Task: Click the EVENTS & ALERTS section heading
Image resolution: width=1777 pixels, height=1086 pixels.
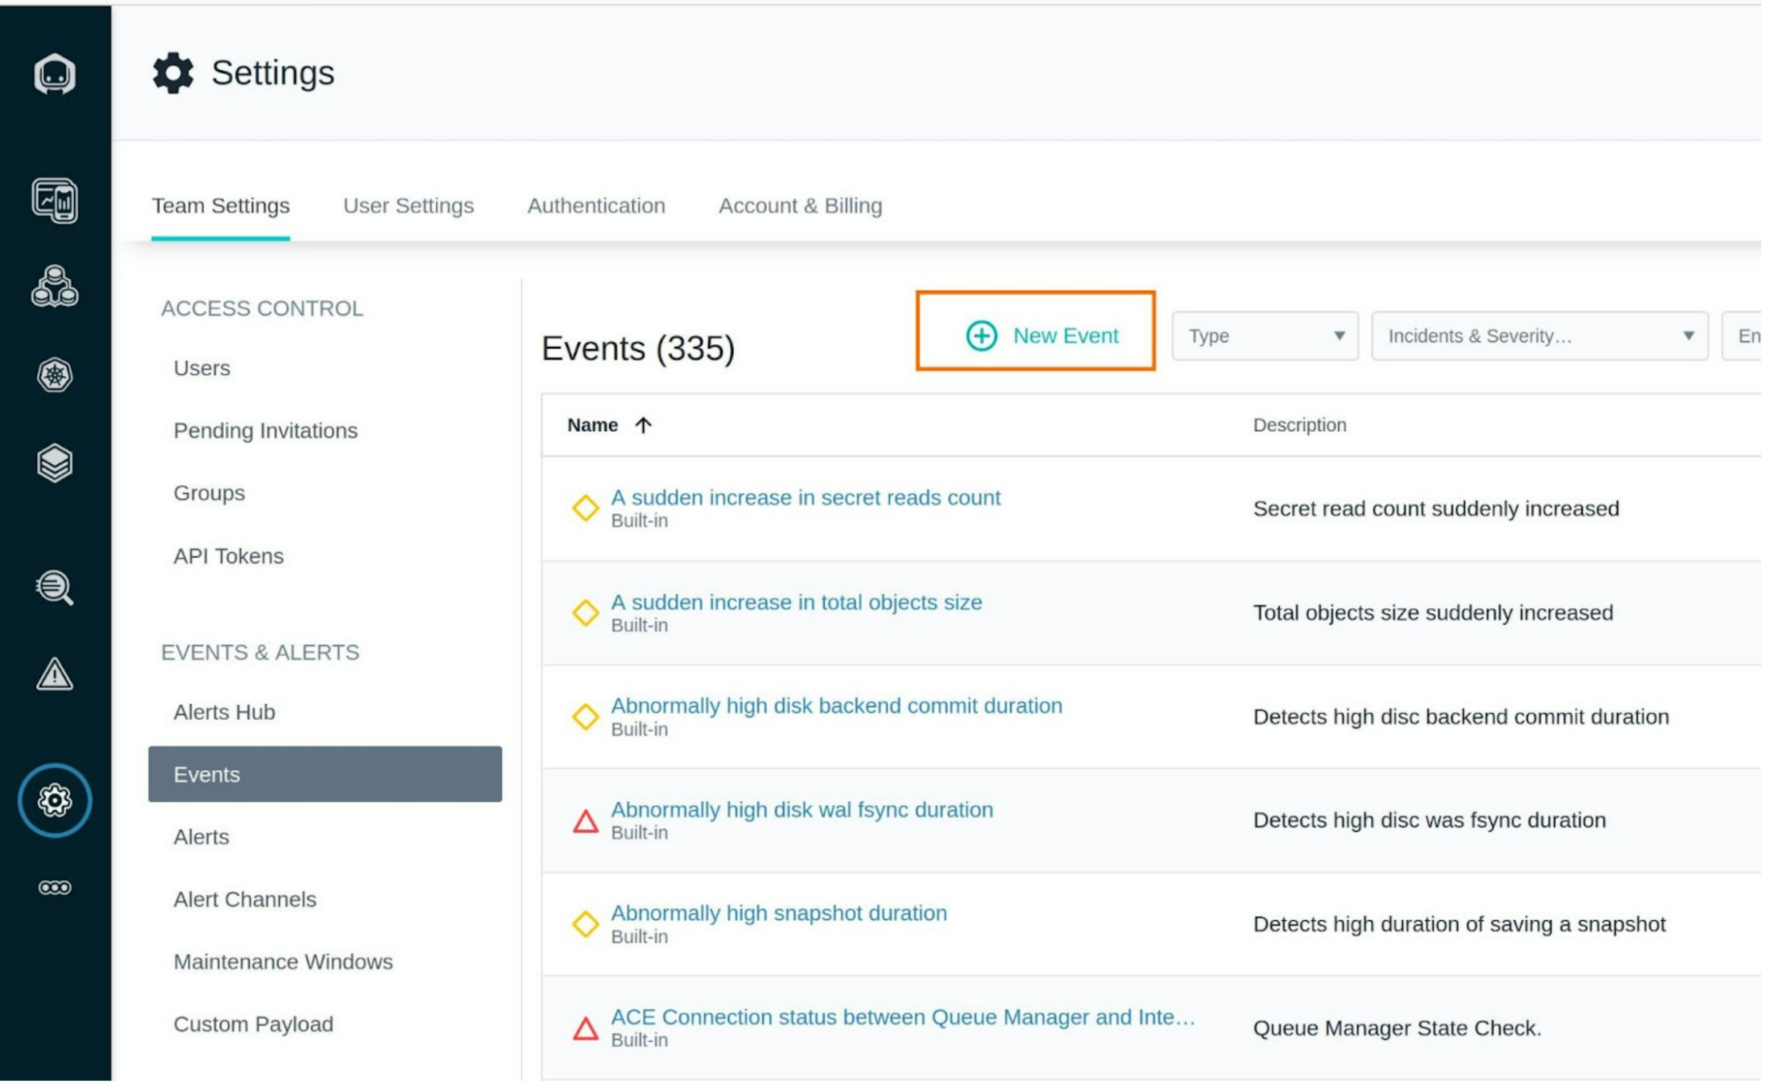Action: pos(261,654)
